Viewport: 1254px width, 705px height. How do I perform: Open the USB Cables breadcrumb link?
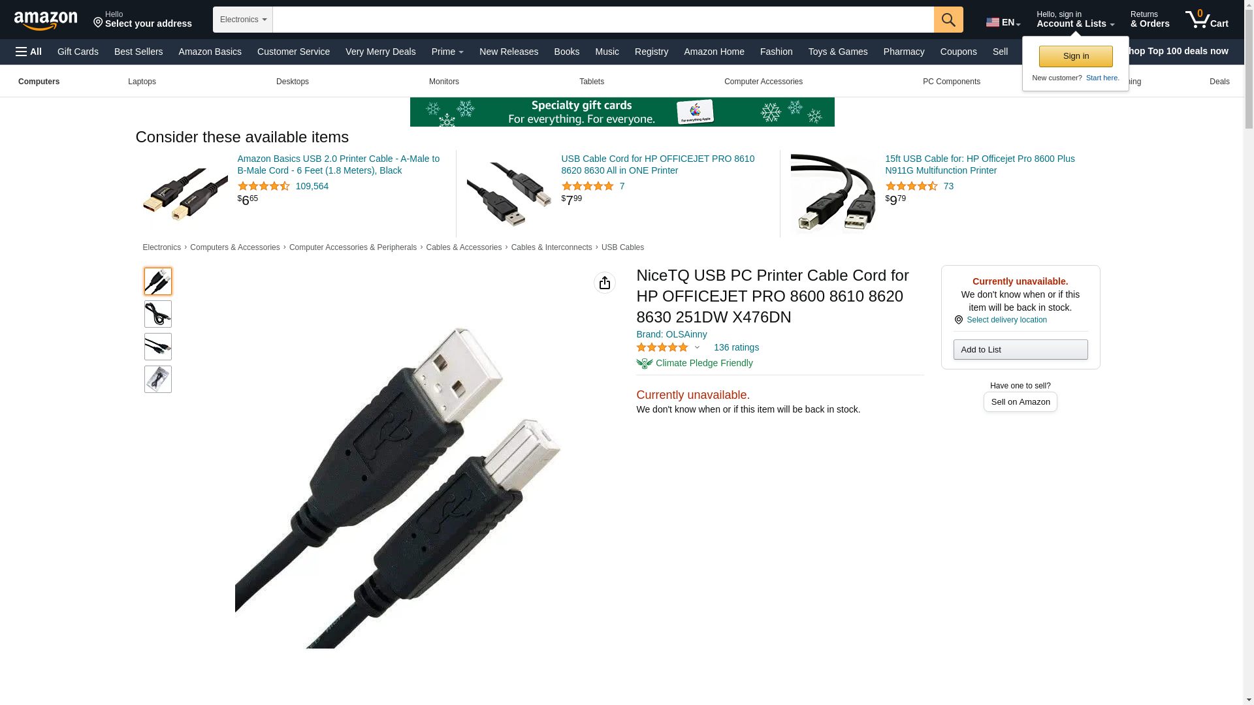[622, 247]
